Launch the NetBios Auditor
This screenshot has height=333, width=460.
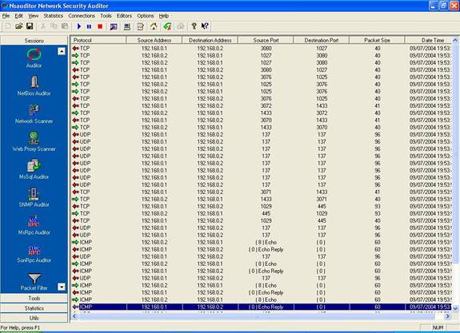point(34,85)
